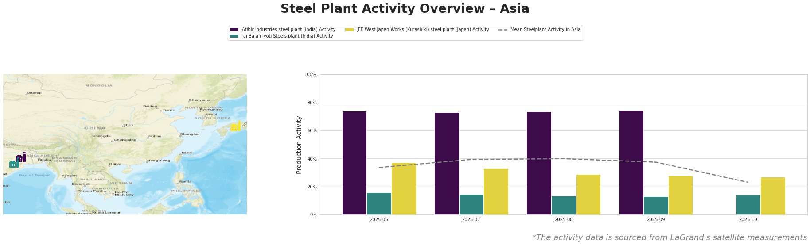Click the Mean Steelplant Activity in Asia label
Screen dimensions: 810x245
[545, 30]
